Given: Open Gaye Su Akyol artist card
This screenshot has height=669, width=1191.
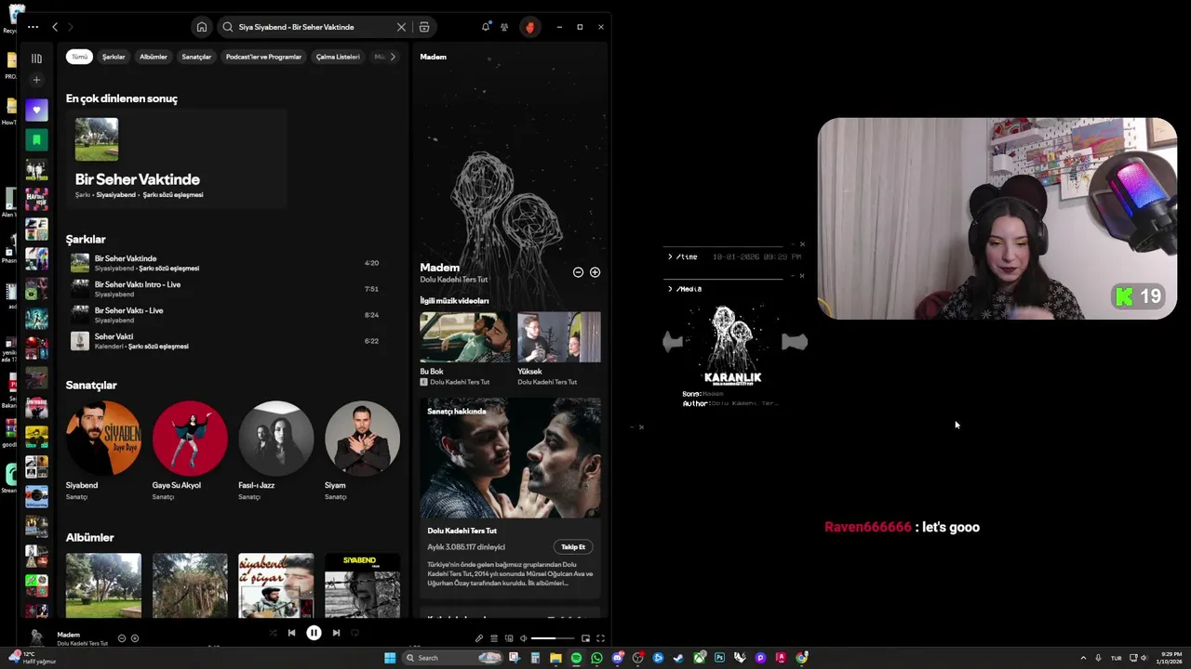Looking at the screenshot, I should [x=190, y=451].
